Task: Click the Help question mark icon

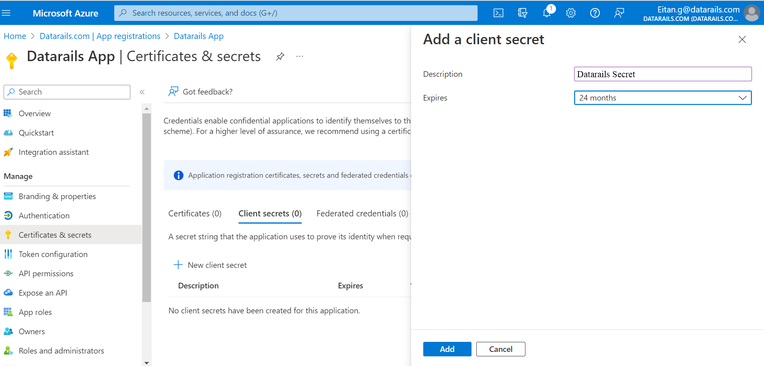Action: [595, 13]
